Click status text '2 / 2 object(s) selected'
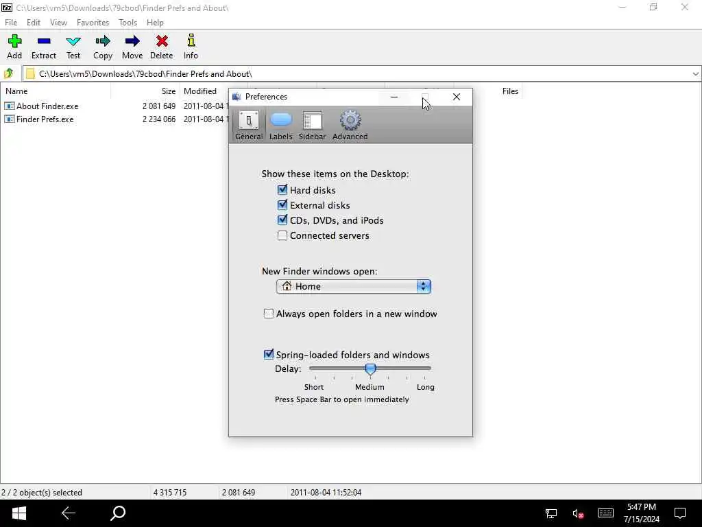The width and height of the screenshot is (702, 527). (x=42, y=493)
